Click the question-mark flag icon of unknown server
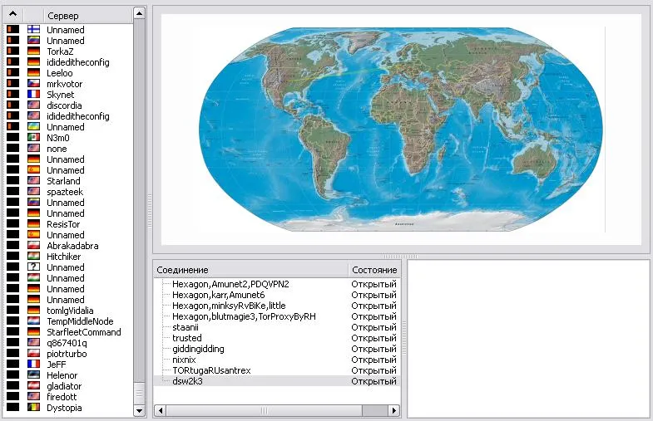This screenshot has width=653, height=421. coord(34,267)
